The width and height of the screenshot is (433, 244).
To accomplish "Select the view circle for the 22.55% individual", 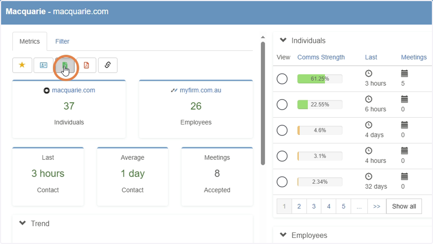I will 282,104.
